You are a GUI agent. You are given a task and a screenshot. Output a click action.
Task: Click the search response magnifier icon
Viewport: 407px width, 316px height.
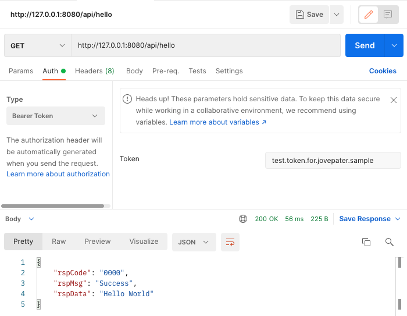click(x=390, y=242)
